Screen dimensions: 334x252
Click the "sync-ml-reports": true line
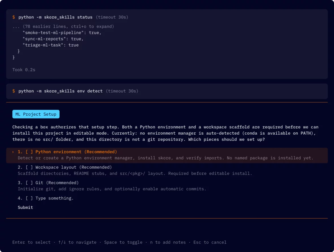[53, 39]
